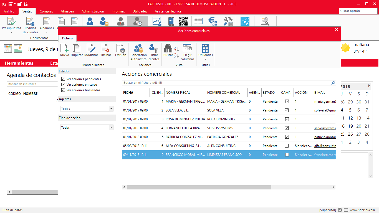Open the Tipo de acción dropdown showing Todas

pyautogui.click(x=87, y=128)
